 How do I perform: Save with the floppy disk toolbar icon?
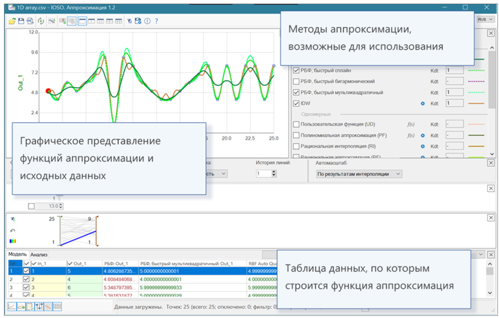[x=21, y=21]
